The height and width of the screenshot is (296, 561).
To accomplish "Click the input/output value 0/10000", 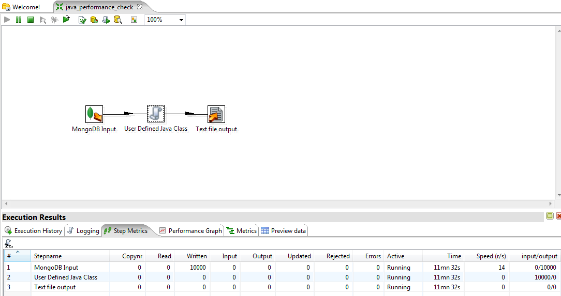I will (x=545, y=268).
